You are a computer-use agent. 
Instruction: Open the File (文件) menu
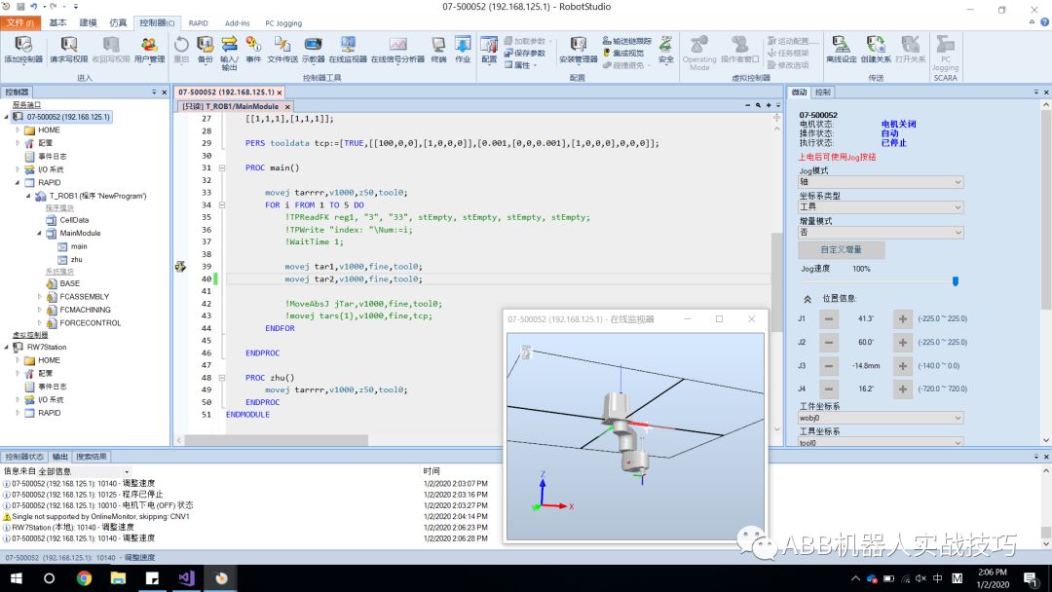pyautogui.click(x=20, y=22)
